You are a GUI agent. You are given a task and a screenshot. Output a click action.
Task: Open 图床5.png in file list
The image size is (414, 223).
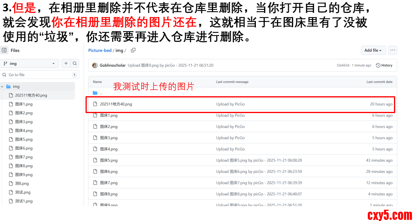pos(109,160)
